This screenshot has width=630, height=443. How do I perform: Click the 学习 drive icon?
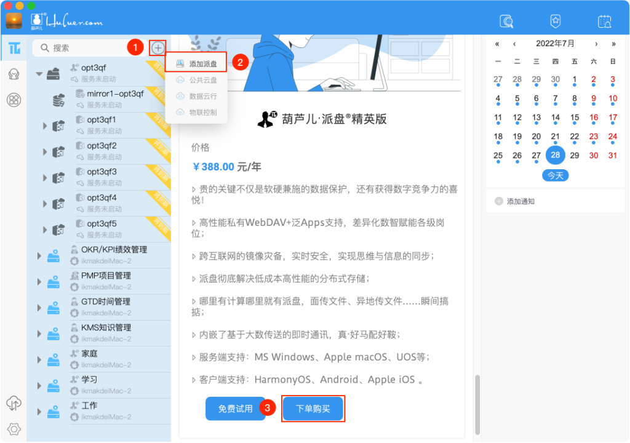coord(54,386)
